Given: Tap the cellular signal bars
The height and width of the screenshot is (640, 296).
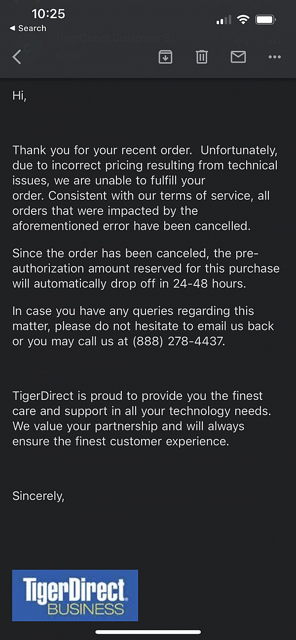Looking at the screenshot, I should pos(223,20).
